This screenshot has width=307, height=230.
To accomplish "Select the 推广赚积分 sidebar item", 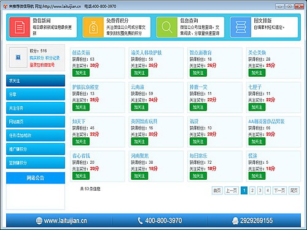I will (36, 149).
